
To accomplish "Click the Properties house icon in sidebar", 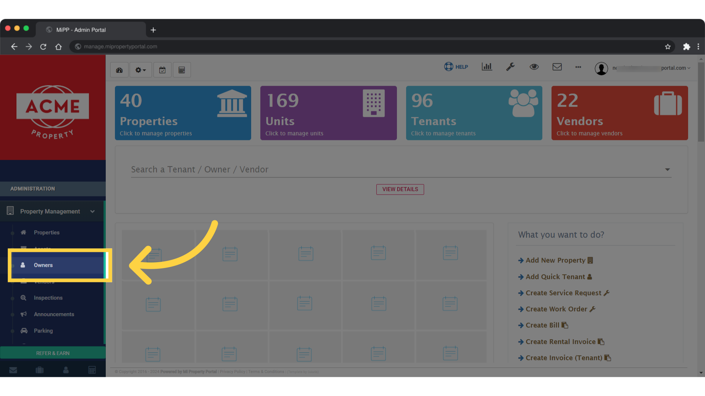I will tap(23, 232).
